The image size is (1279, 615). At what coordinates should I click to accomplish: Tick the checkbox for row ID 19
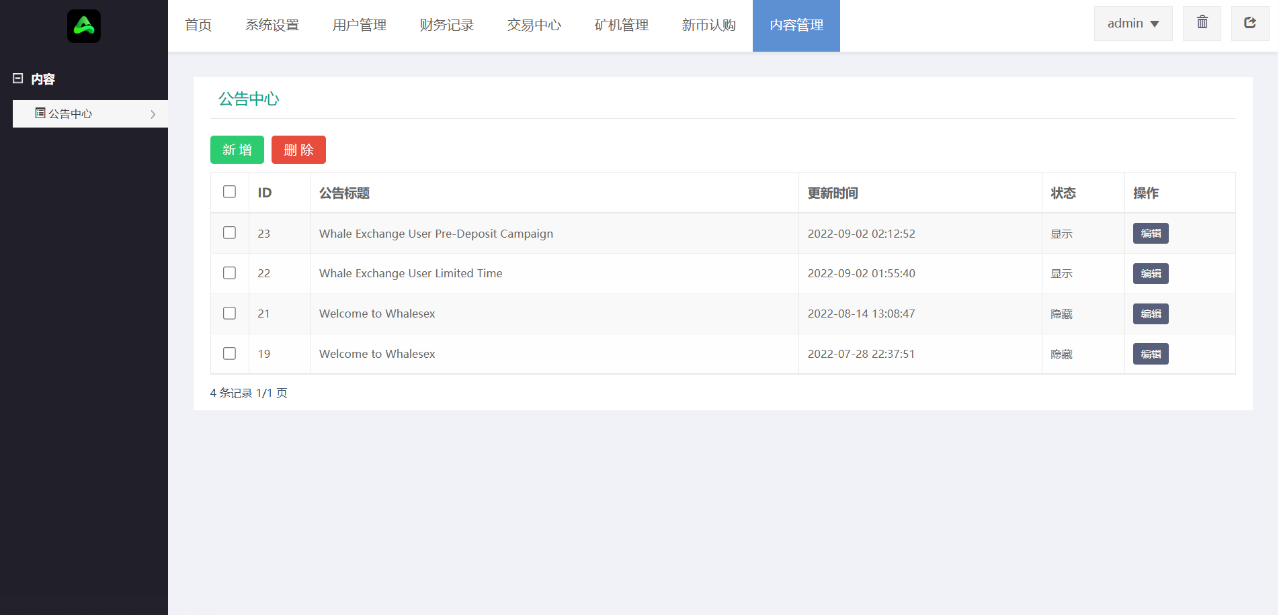[229, 354]
